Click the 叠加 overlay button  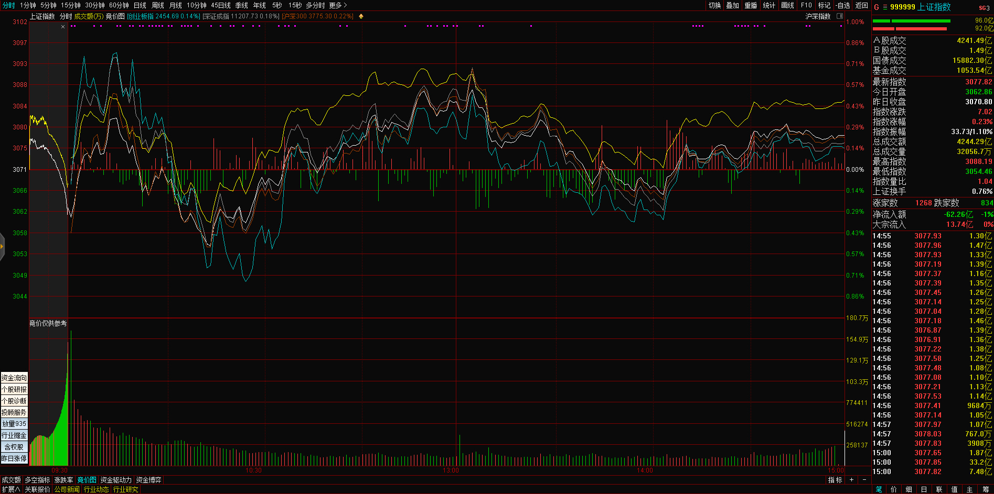tap(732, 5)
